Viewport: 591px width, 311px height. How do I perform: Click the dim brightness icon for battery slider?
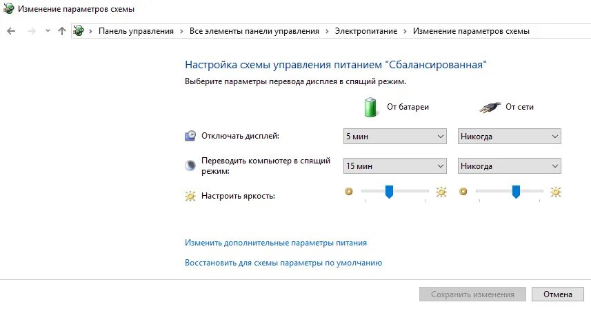(x=349, y=192)
